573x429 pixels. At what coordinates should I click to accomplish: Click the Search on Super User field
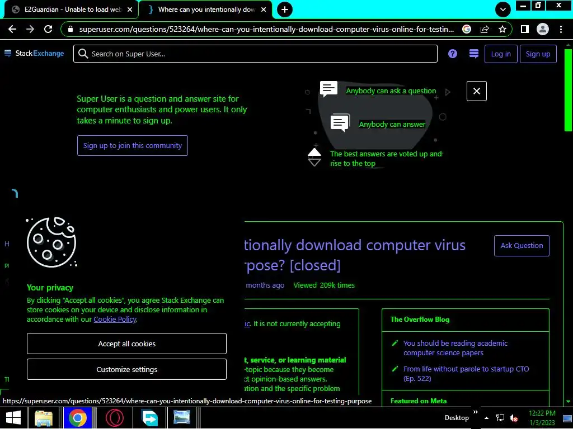click(255, 54)
